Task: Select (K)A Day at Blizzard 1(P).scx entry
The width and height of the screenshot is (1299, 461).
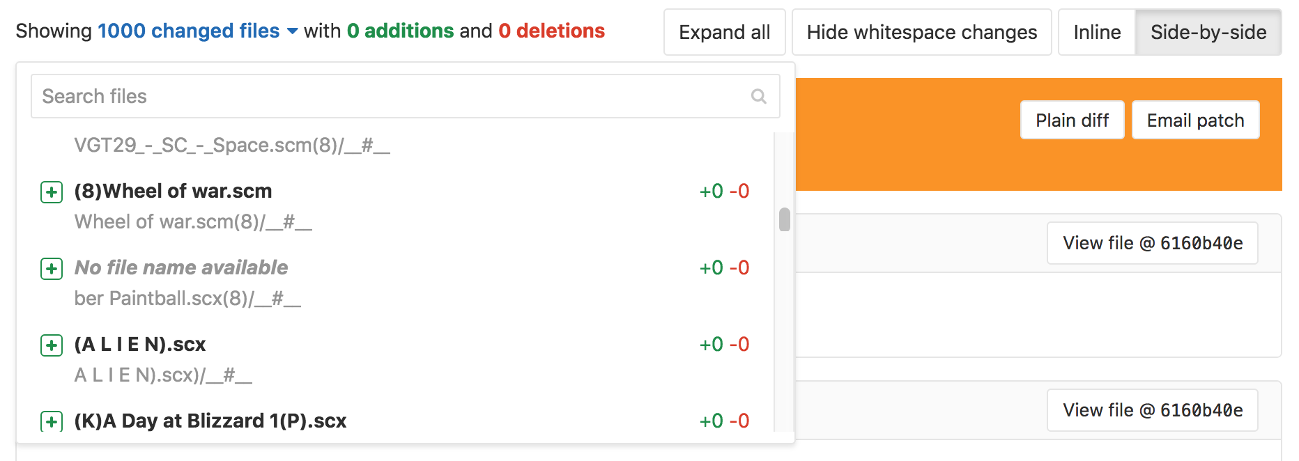Action: coord(210,421)
